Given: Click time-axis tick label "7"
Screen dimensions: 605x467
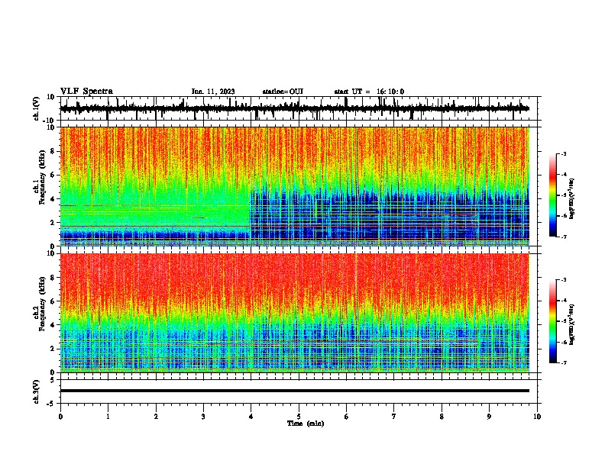Looking at the screenshot, I should [394, 417].
